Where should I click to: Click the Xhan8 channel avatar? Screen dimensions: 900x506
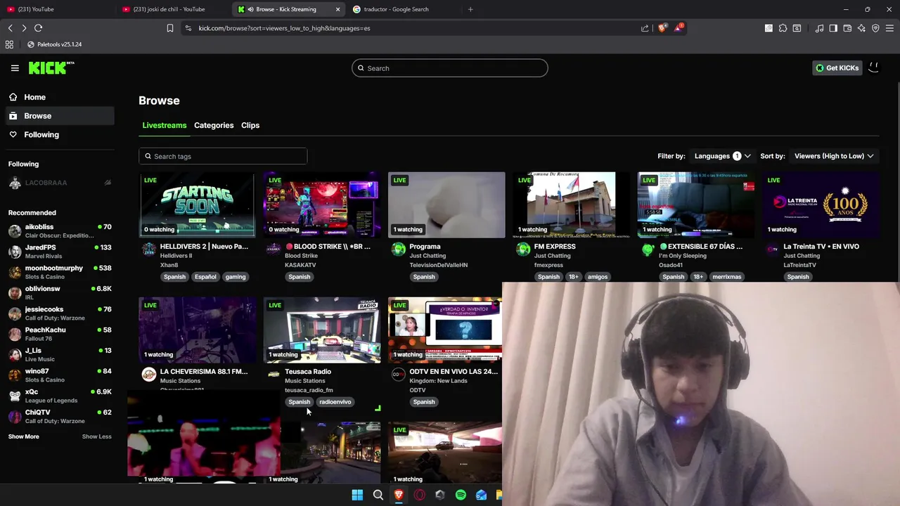pos(148,249)
